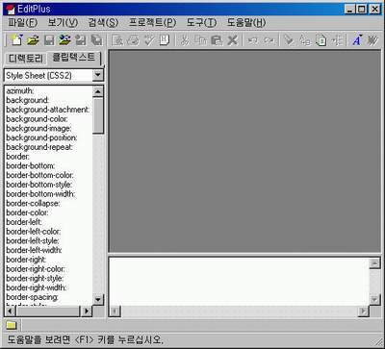
Task: Select border-collapse: entry
Action: click(x=33, y=204)
